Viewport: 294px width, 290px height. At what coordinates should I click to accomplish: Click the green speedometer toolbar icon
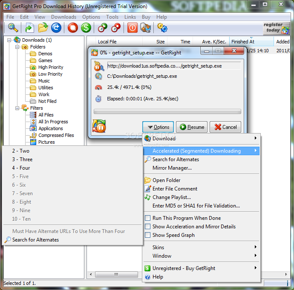tap(103, 28)
